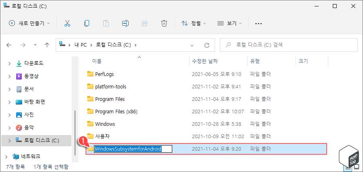Go up one folder level arrow

[47, 45]
